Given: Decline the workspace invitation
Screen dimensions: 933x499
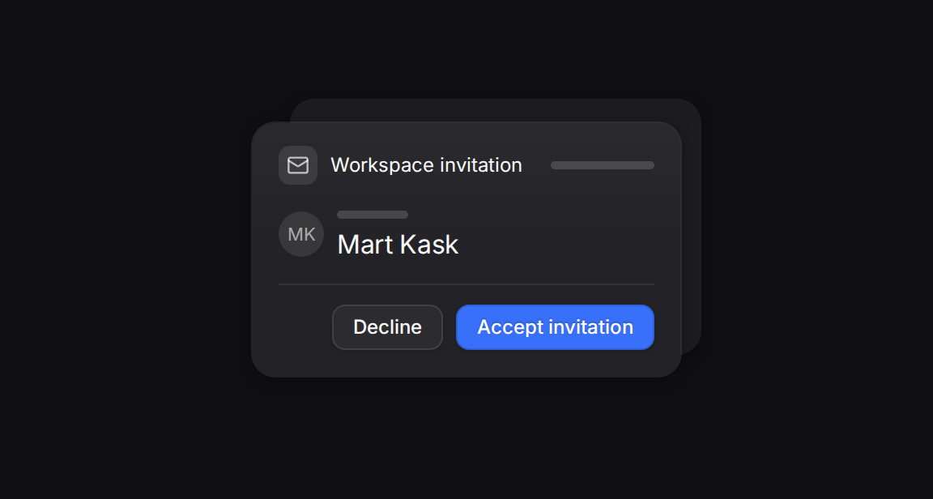Looking at the screenshot, I should (x=387, y=327).
